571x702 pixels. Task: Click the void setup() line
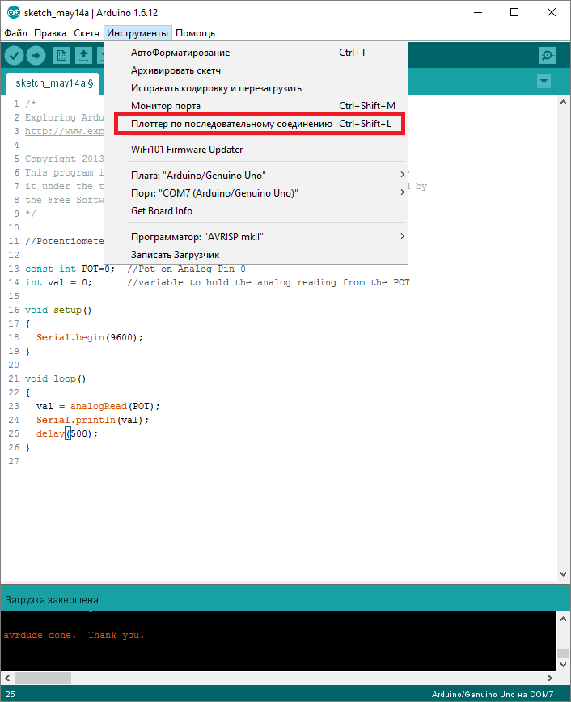(58, 310)
